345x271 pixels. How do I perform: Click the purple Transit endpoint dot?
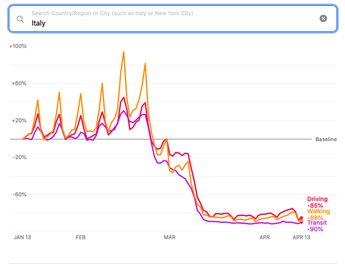302,222
